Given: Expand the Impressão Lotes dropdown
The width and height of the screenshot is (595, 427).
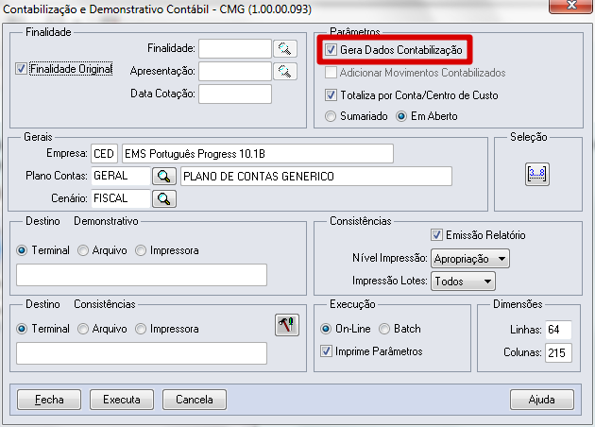Looking at the screenshot, I should click(x=463, y=282).
